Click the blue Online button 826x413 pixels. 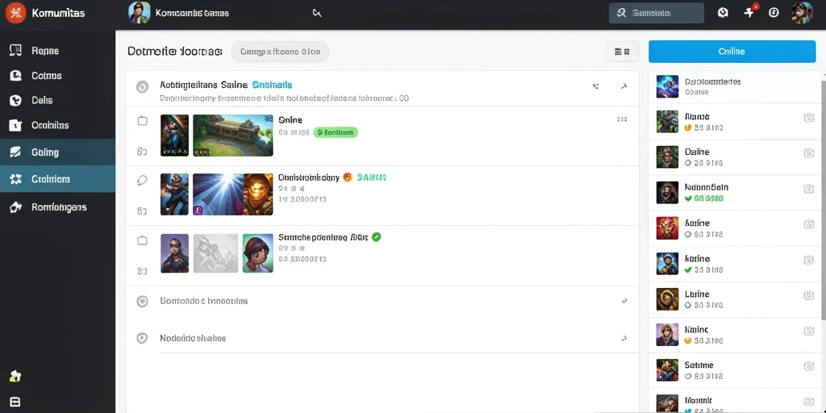click(732, 52)
